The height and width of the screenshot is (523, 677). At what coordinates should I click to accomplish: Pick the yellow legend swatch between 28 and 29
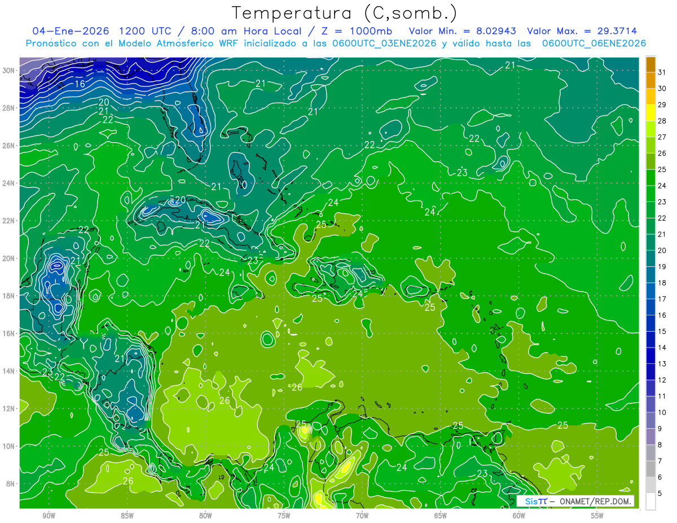pos(650,113)
